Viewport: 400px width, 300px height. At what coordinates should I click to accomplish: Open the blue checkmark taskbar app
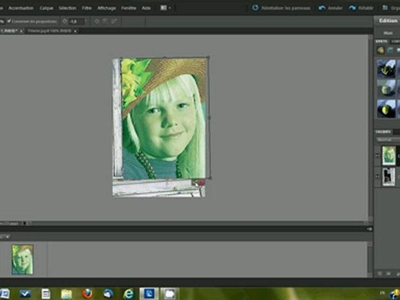(25, 294)
